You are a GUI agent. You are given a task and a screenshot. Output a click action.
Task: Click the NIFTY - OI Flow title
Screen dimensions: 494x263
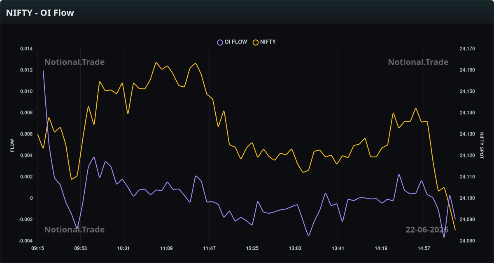tap(40, 13)
